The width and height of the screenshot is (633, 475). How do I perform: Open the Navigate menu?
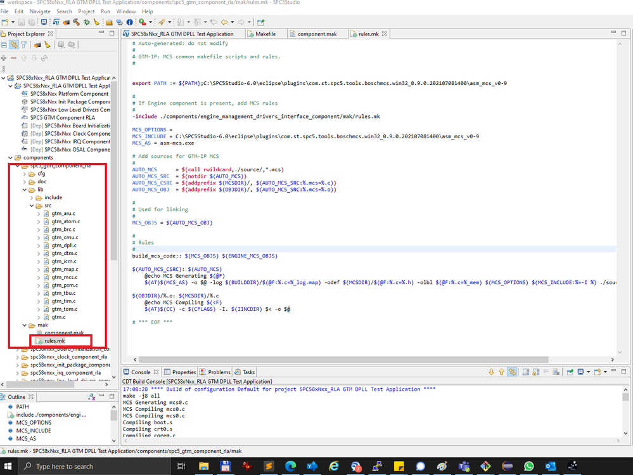pyautogui.click(x=40, y=11)
